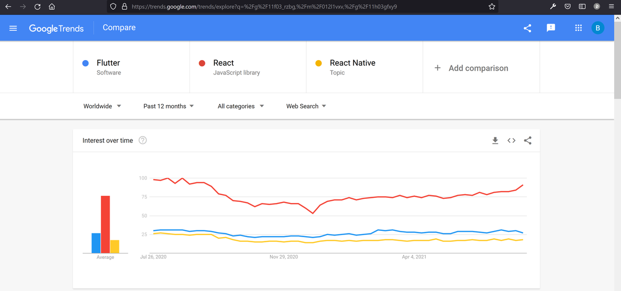The image size is (621, 291).
Task: Click the Google Trends logo
Action: [x=56, y=28]
